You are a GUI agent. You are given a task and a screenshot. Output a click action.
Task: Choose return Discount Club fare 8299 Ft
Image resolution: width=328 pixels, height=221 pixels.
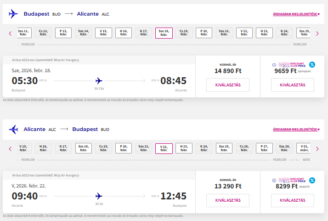click(x=293, y=200)
